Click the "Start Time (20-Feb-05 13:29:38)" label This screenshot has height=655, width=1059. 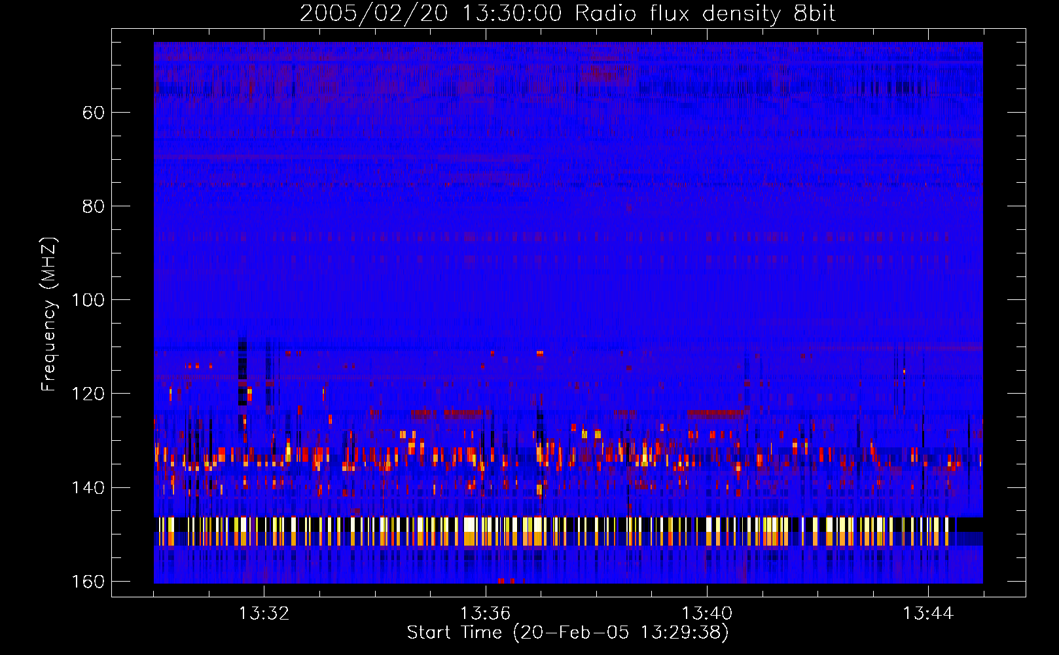point(567,633)
